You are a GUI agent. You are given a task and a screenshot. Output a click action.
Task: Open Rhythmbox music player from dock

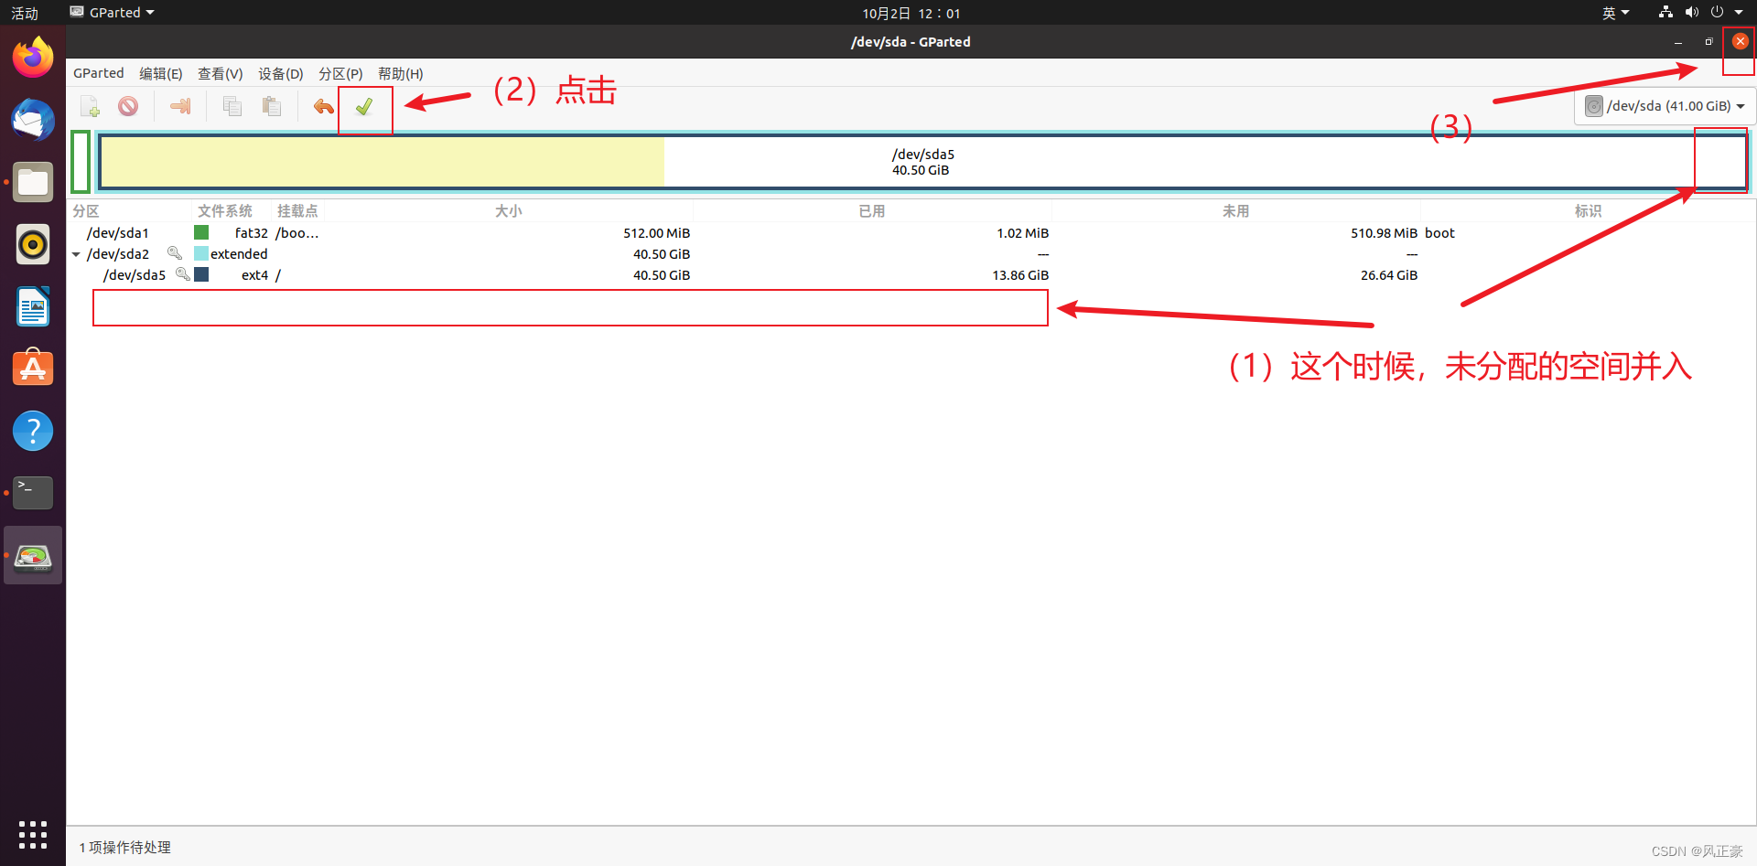point(33,244)
